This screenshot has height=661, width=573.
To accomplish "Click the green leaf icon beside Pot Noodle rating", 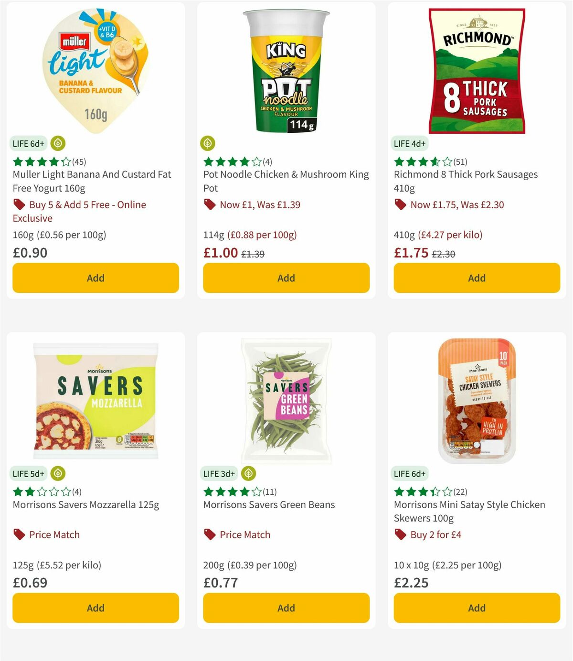I will point(207,142).
